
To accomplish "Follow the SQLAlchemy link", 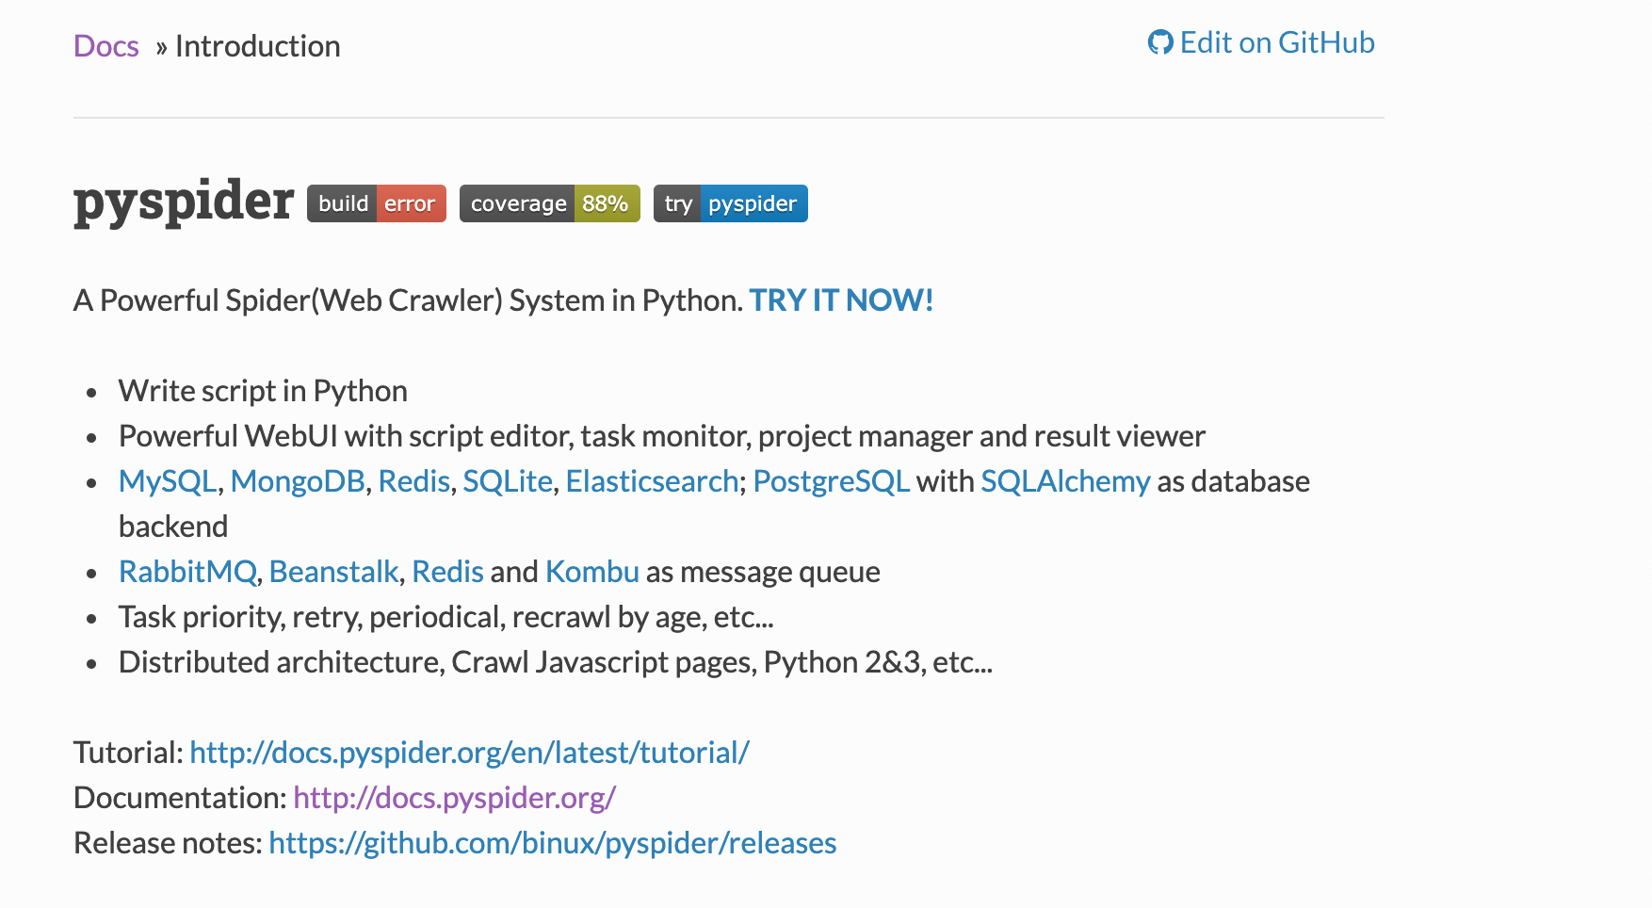I will coord(1065,481).
